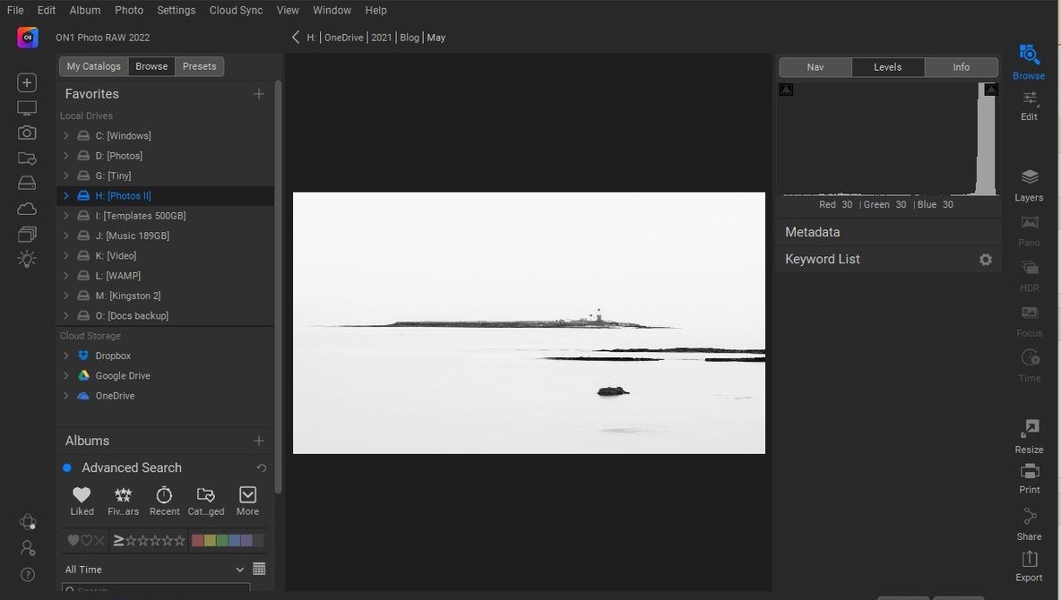
Task: Click the Export icon
Action: point(1030,559)
